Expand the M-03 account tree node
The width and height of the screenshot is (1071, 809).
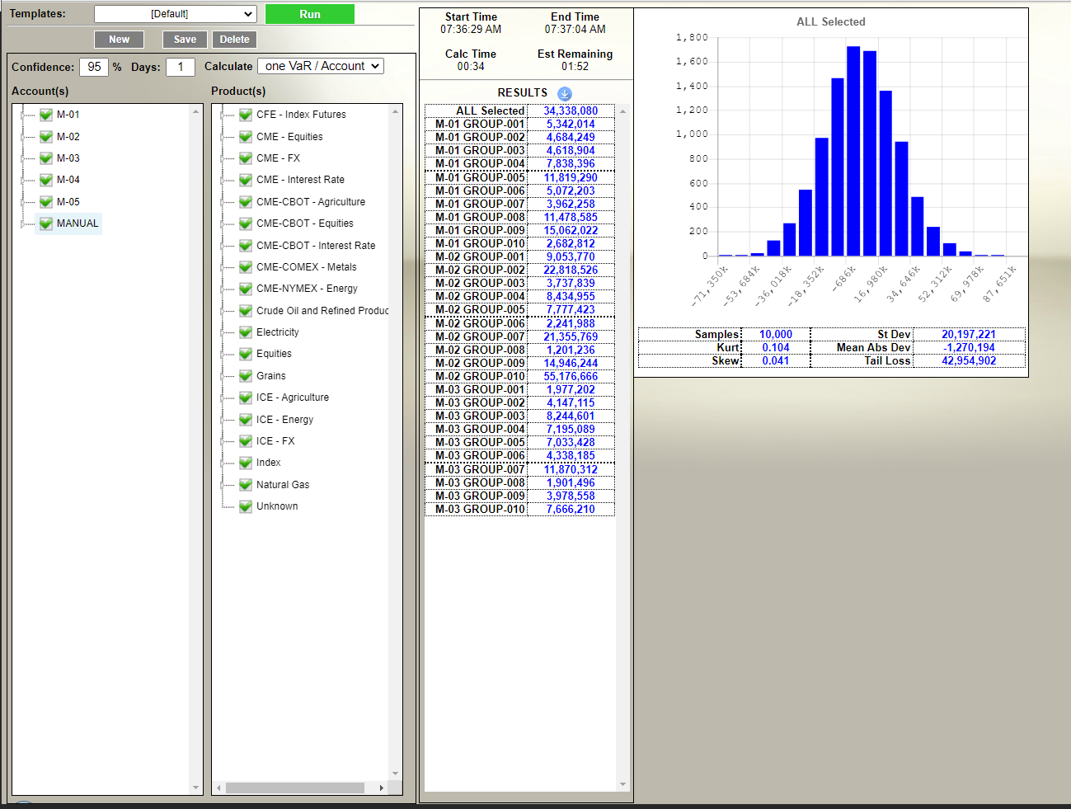(22, 158)
